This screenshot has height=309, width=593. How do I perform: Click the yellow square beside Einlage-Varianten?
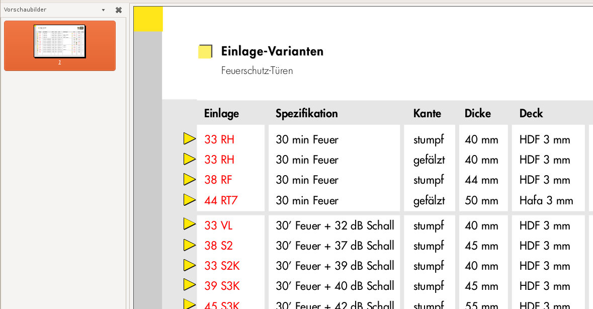click(x=205, y=52)
